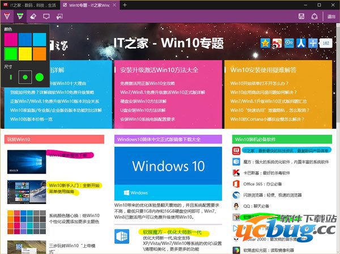This screenshot has height=254, width=340.
Task: Open 软媒魔方 - 优化大师新一代 link
Action: [172, 232]
